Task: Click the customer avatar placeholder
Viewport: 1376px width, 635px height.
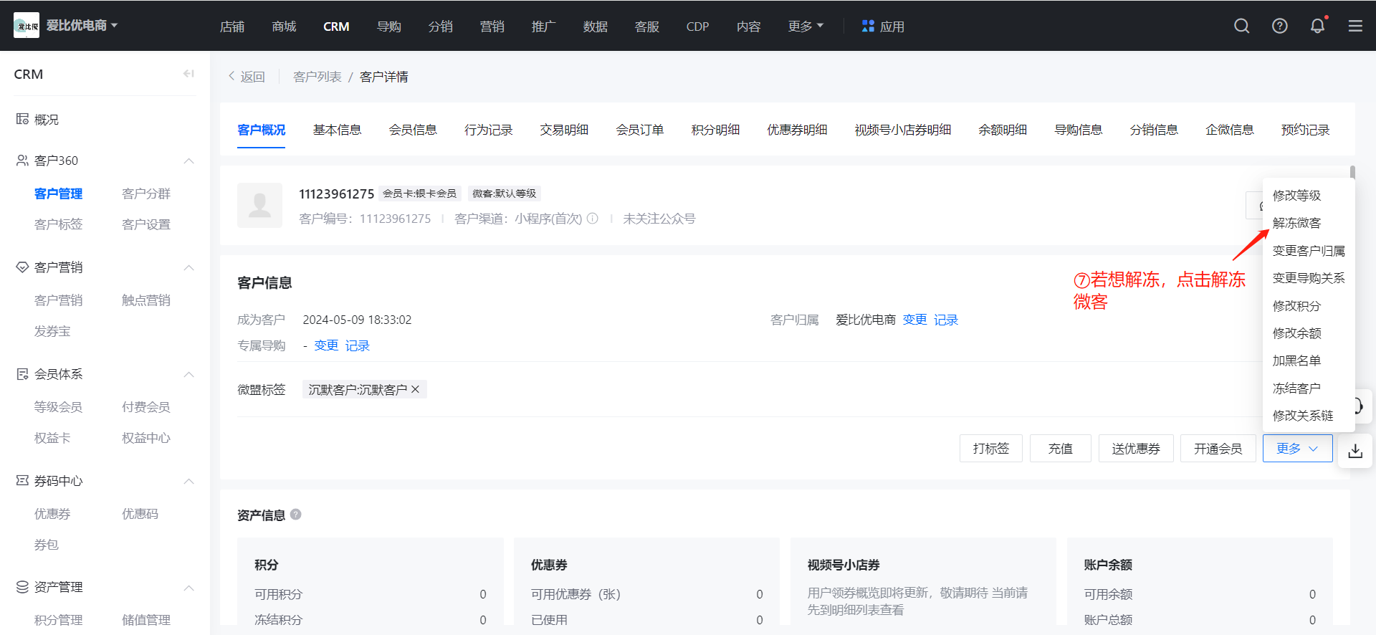Action: pyautogui.click(x=259, y=205)
